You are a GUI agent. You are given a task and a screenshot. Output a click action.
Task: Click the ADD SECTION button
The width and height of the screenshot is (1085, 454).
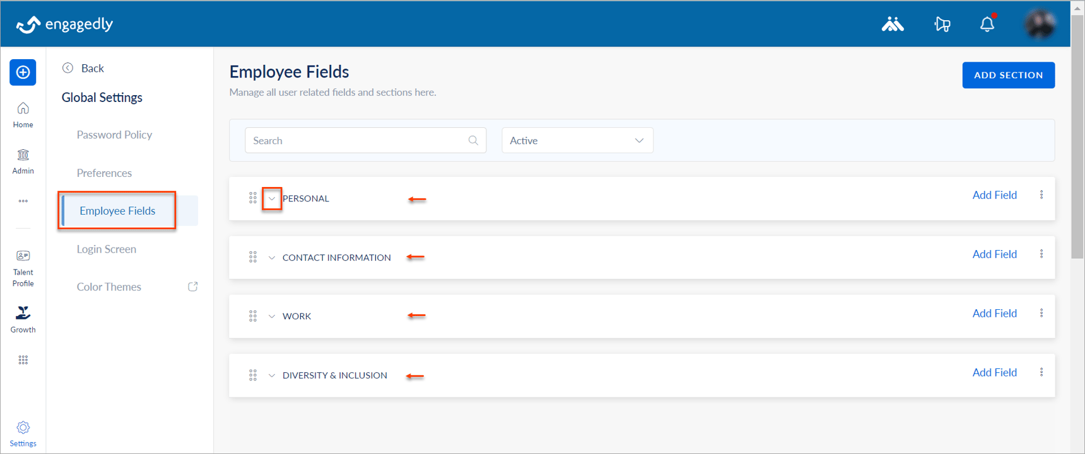pyautogui.click(x=1008, y=75)
